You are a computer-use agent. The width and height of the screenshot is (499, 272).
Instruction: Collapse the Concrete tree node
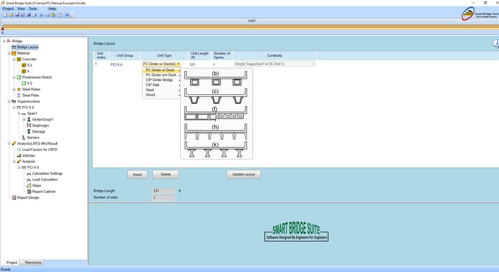point(14,59)
